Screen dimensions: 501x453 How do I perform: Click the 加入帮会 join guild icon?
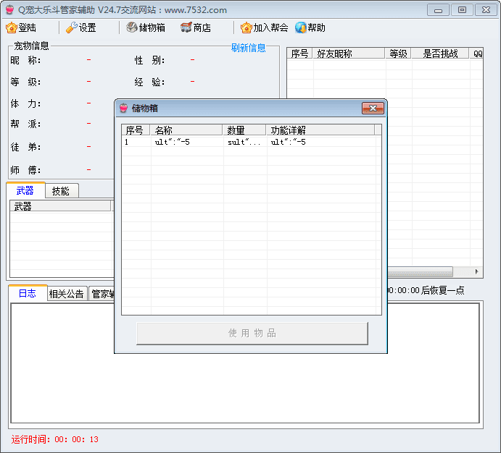[247, 27]
